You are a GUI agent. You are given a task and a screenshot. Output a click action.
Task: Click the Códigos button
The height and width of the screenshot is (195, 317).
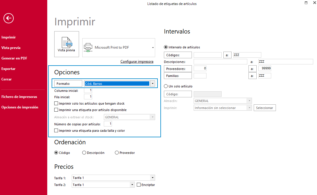(178, 55)
